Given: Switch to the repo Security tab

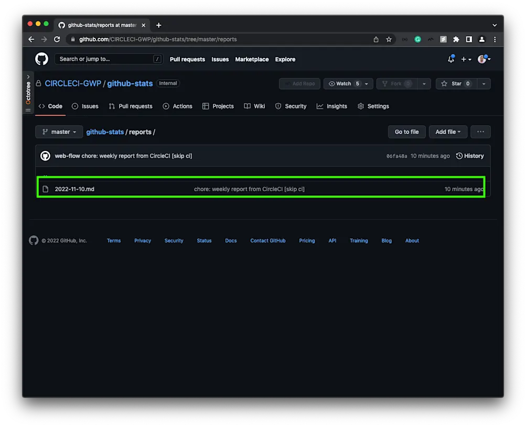Looking at the screenshot, I should (x=291, y=106).
